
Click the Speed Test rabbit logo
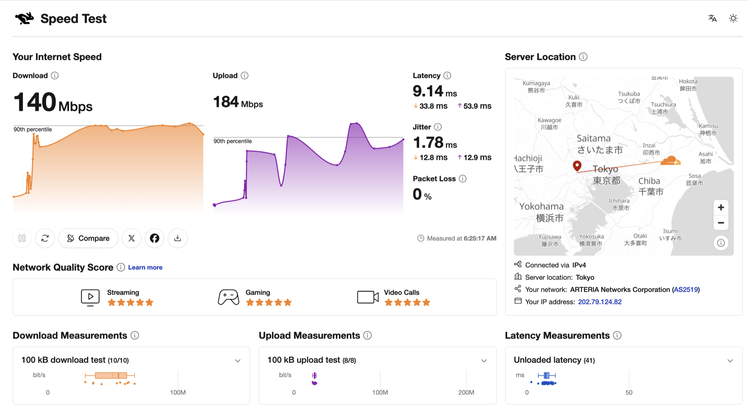pos(24,18)
